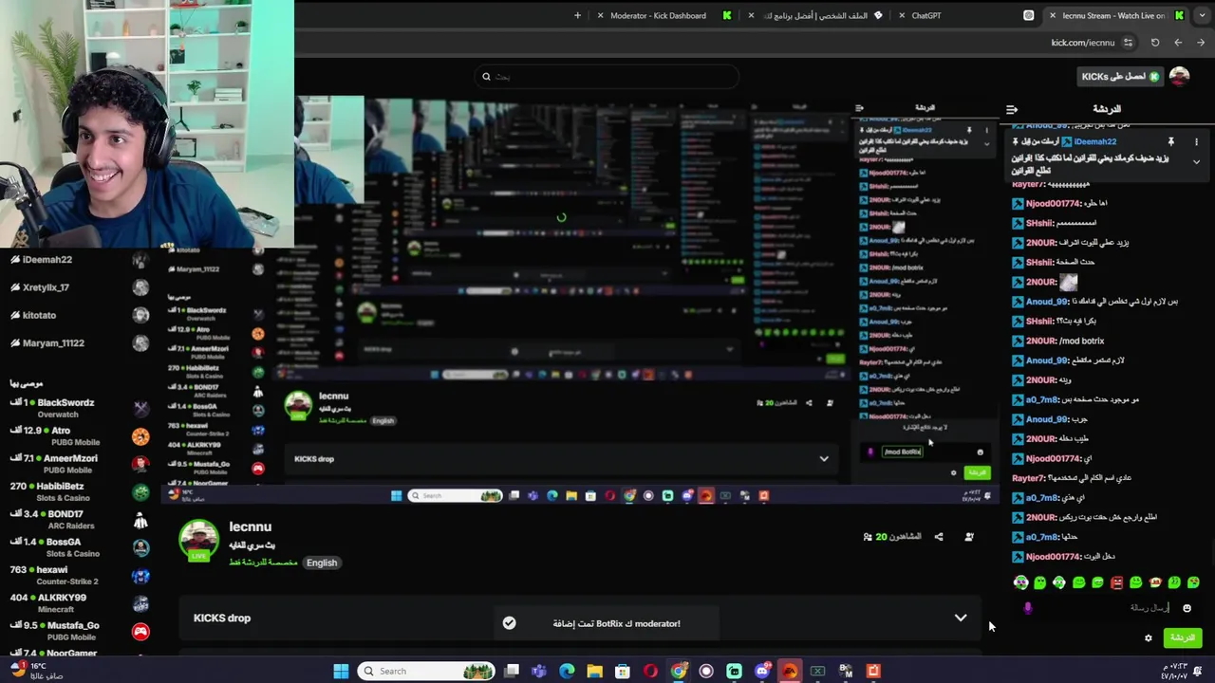Click the BotRix moderator added notification
Screen dimensions: 1215x683
click(605, 623)
